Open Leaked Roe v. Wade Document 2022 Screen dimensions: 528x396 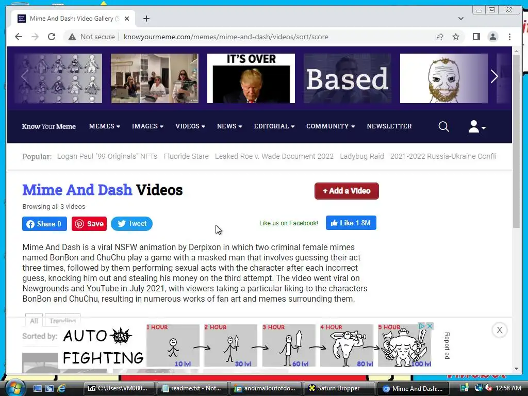click(274, 156)
